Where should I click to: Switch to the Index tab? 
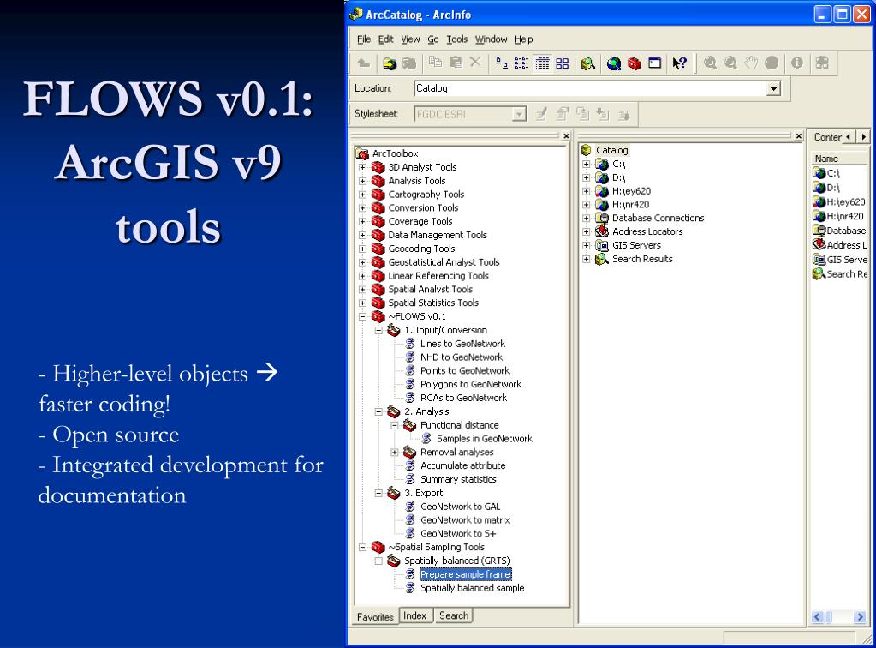(x=414, y=615)
